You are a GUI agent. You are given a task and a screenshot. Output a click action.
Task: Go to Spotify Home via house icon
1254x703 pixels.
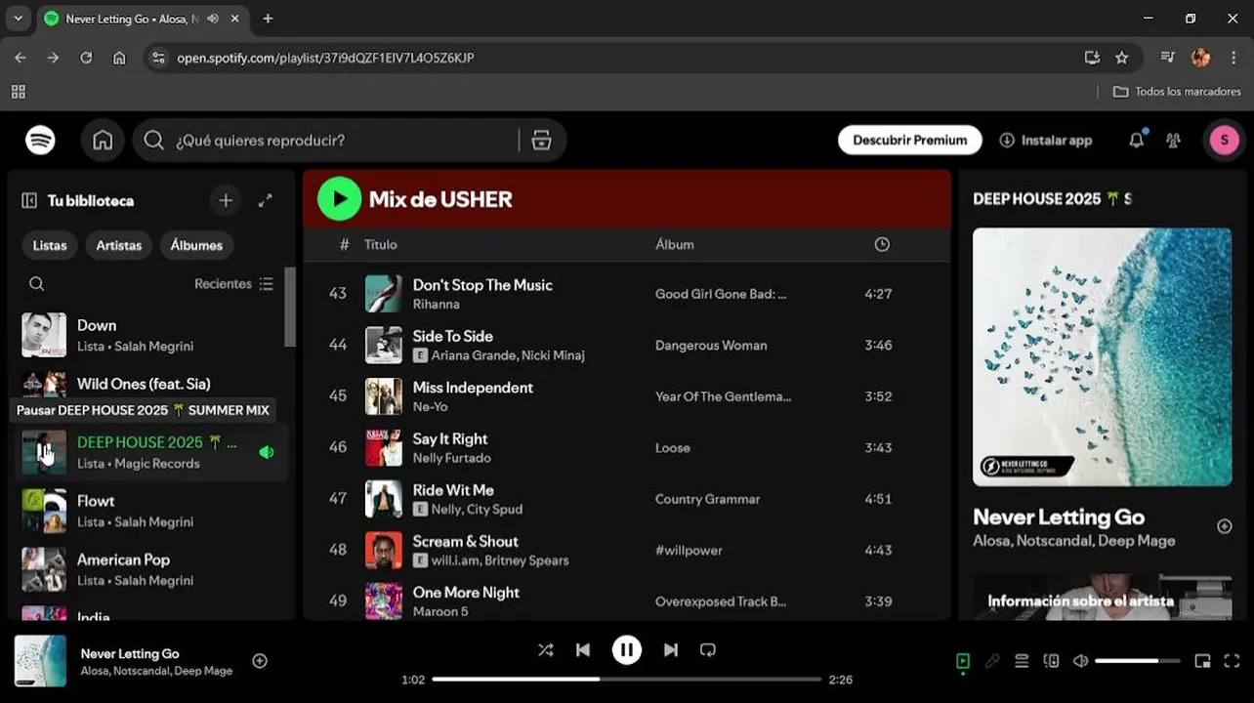(103, 141)
